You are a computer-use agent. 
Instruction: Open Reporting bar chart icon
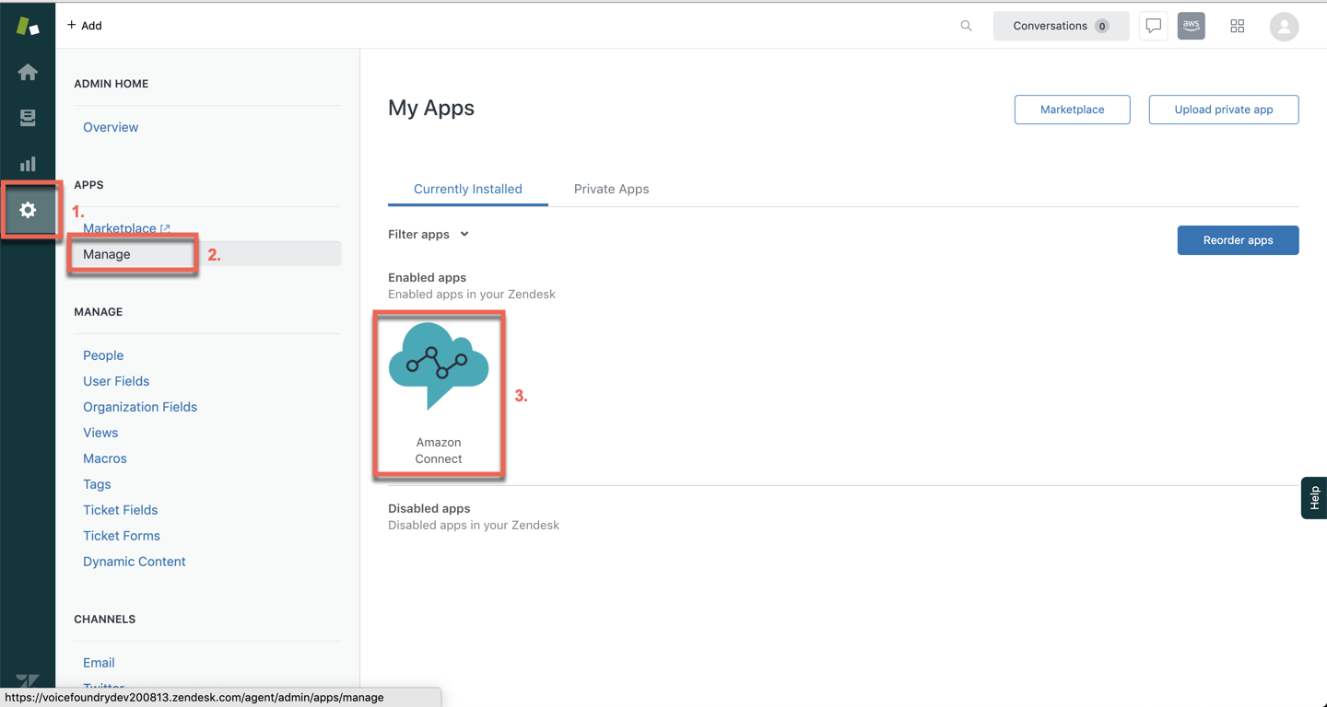click(x=28, y=164)
